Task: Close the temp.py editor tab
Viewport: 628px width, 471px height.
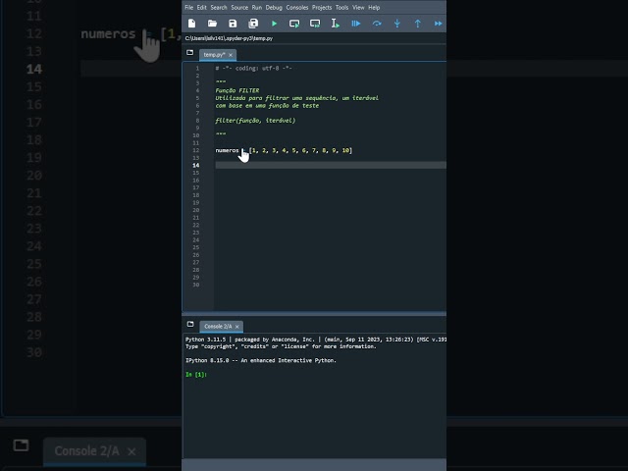Action: click(x=231, y=55)
